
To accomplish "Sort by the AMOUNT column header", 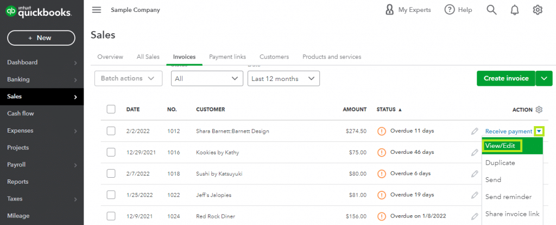I will (x=355, y=110).
